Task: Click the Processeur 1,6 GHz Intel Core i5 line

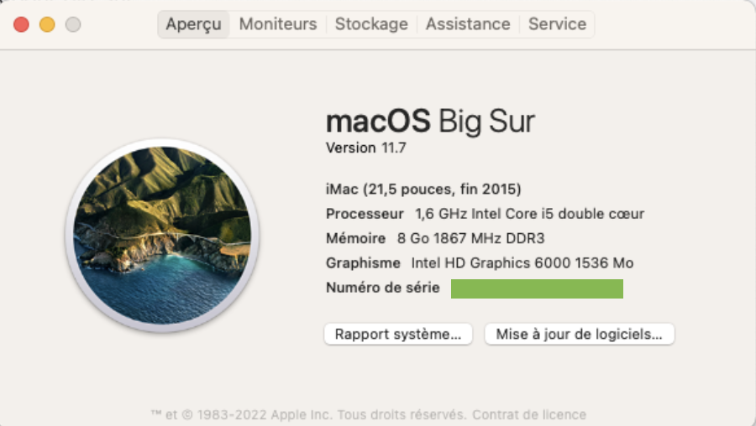Action: click(x=485, y=214)
